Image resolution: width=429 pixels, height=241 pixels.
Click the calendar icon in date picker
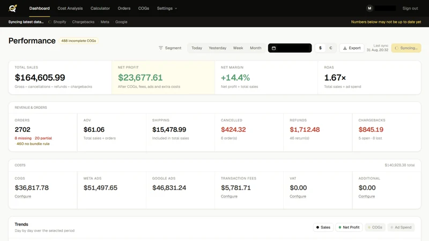pos(273,48)
